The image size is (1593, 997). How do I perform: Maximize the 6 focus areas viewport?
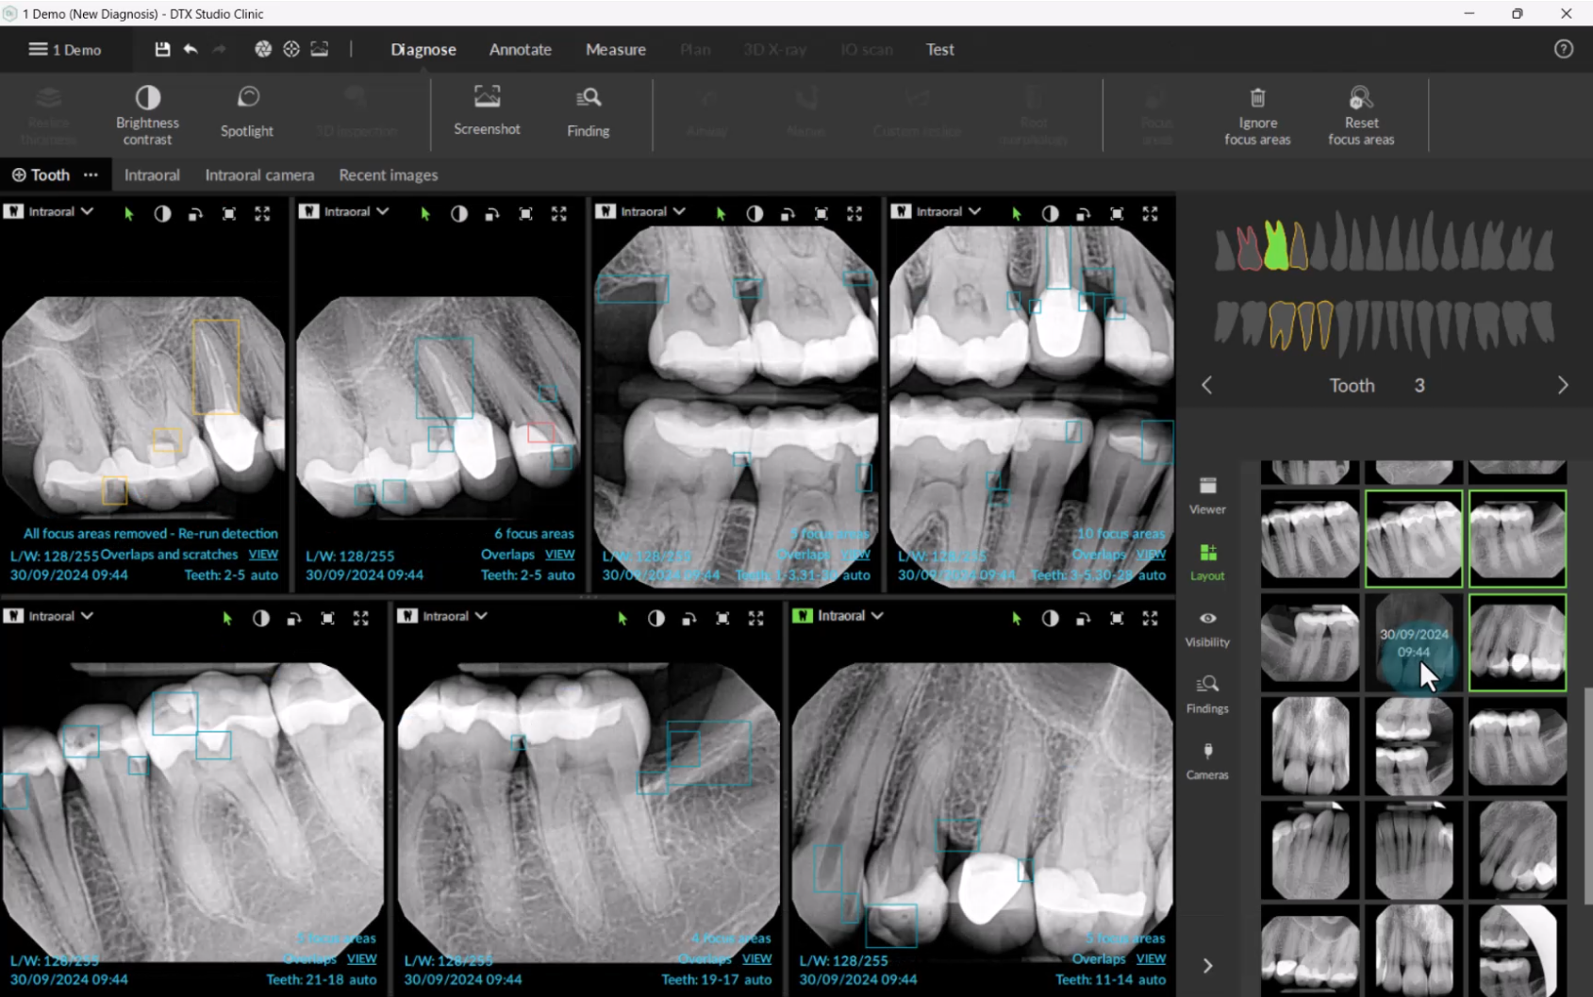[558, 214]
